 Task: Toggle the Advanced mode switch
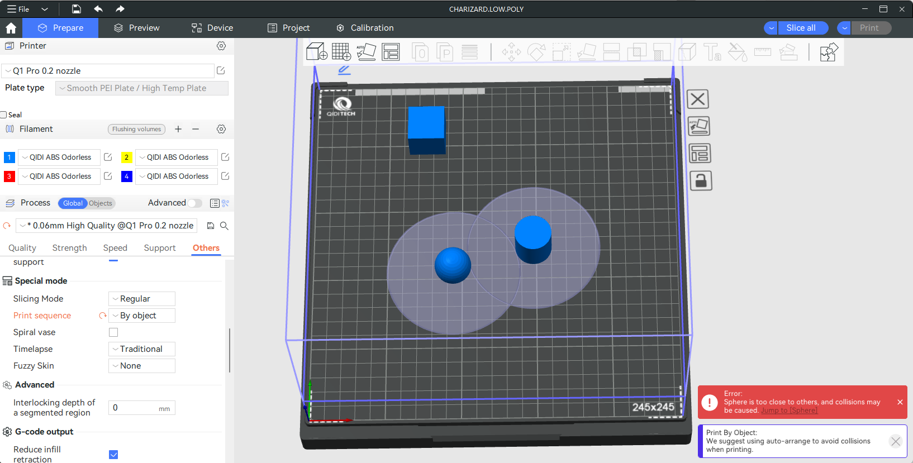tap(194, 203)
